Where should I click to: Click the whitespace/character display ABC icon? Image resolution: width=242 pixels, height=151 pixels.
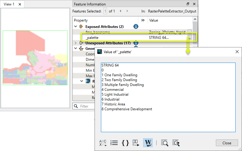(x=103, y=143)
